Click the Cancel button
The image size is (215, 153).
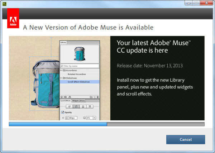186,139
